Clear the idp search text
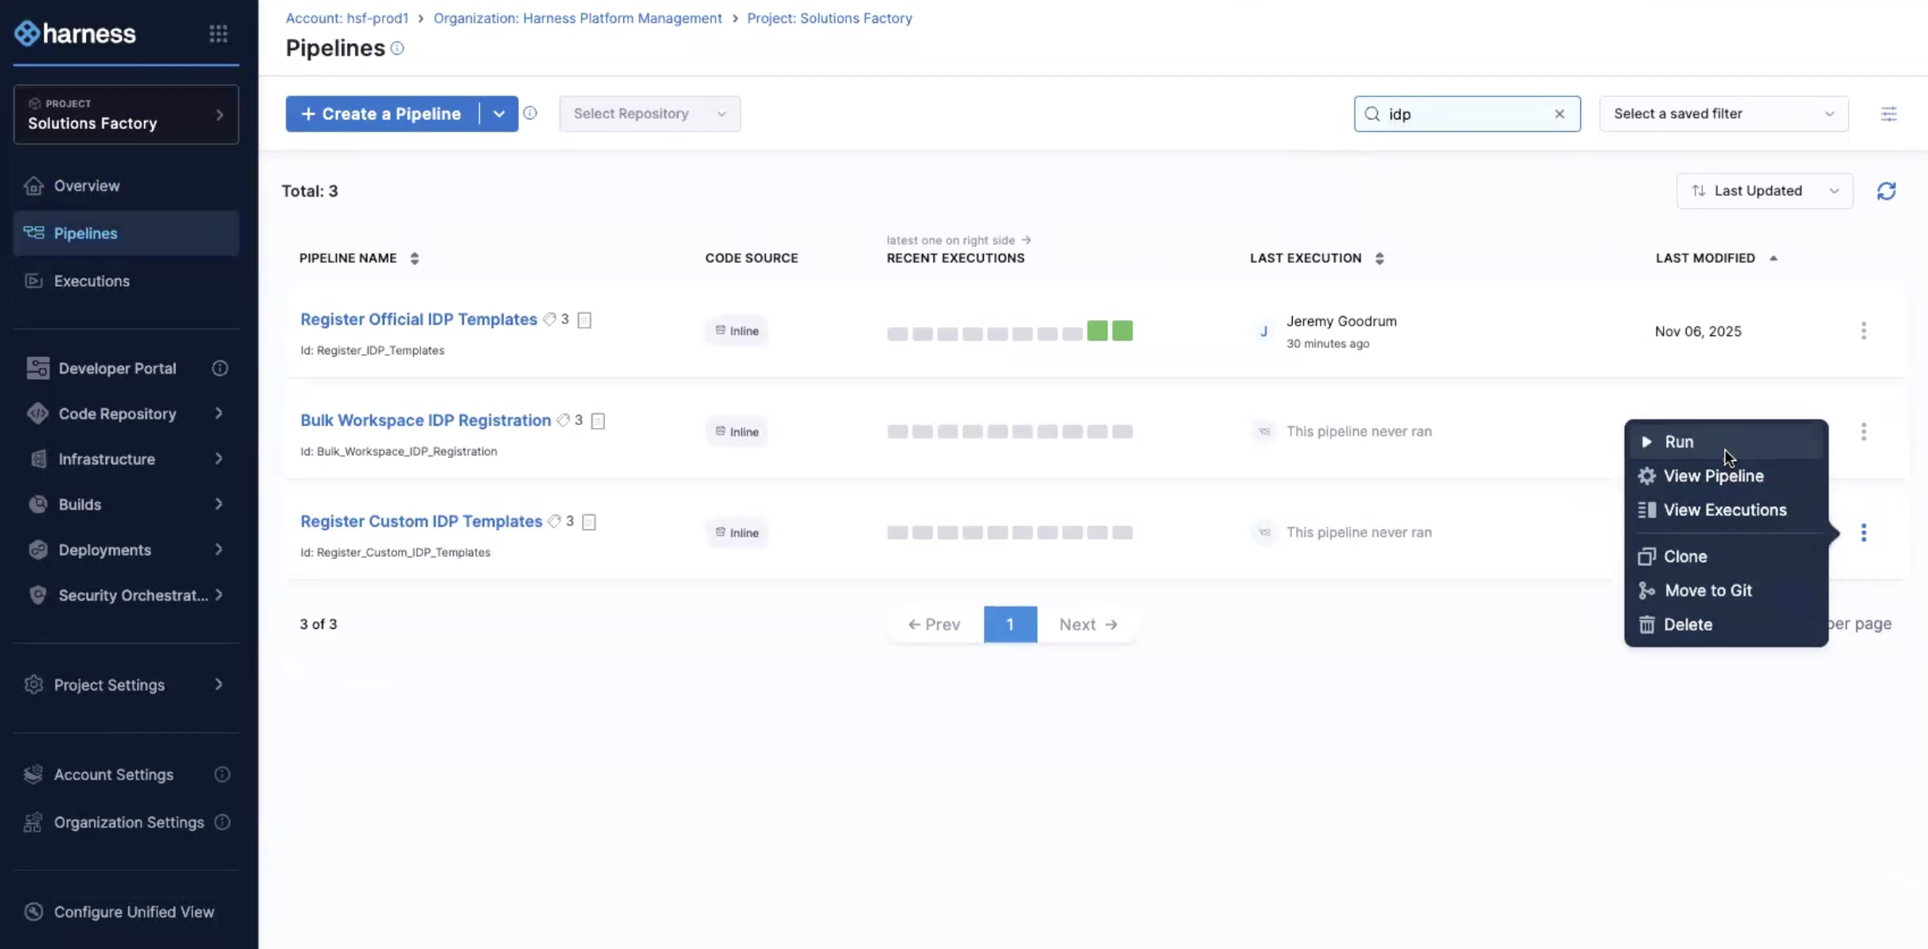 coord(1559,114)
